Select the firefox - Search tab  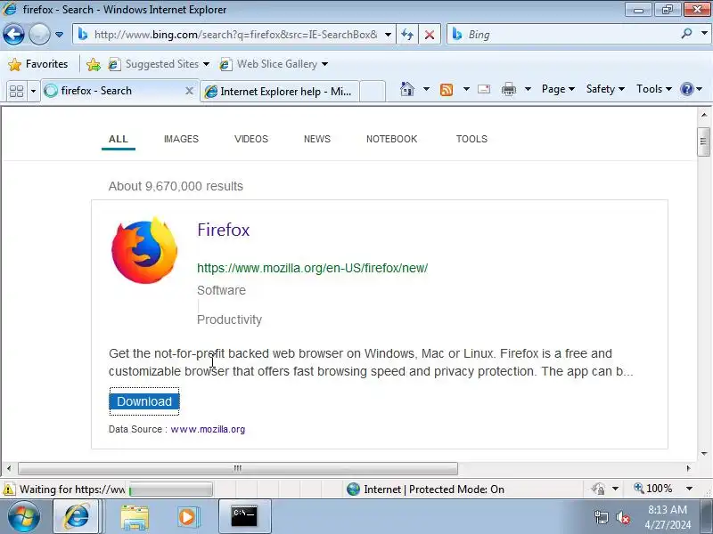[x=114, y=91]
